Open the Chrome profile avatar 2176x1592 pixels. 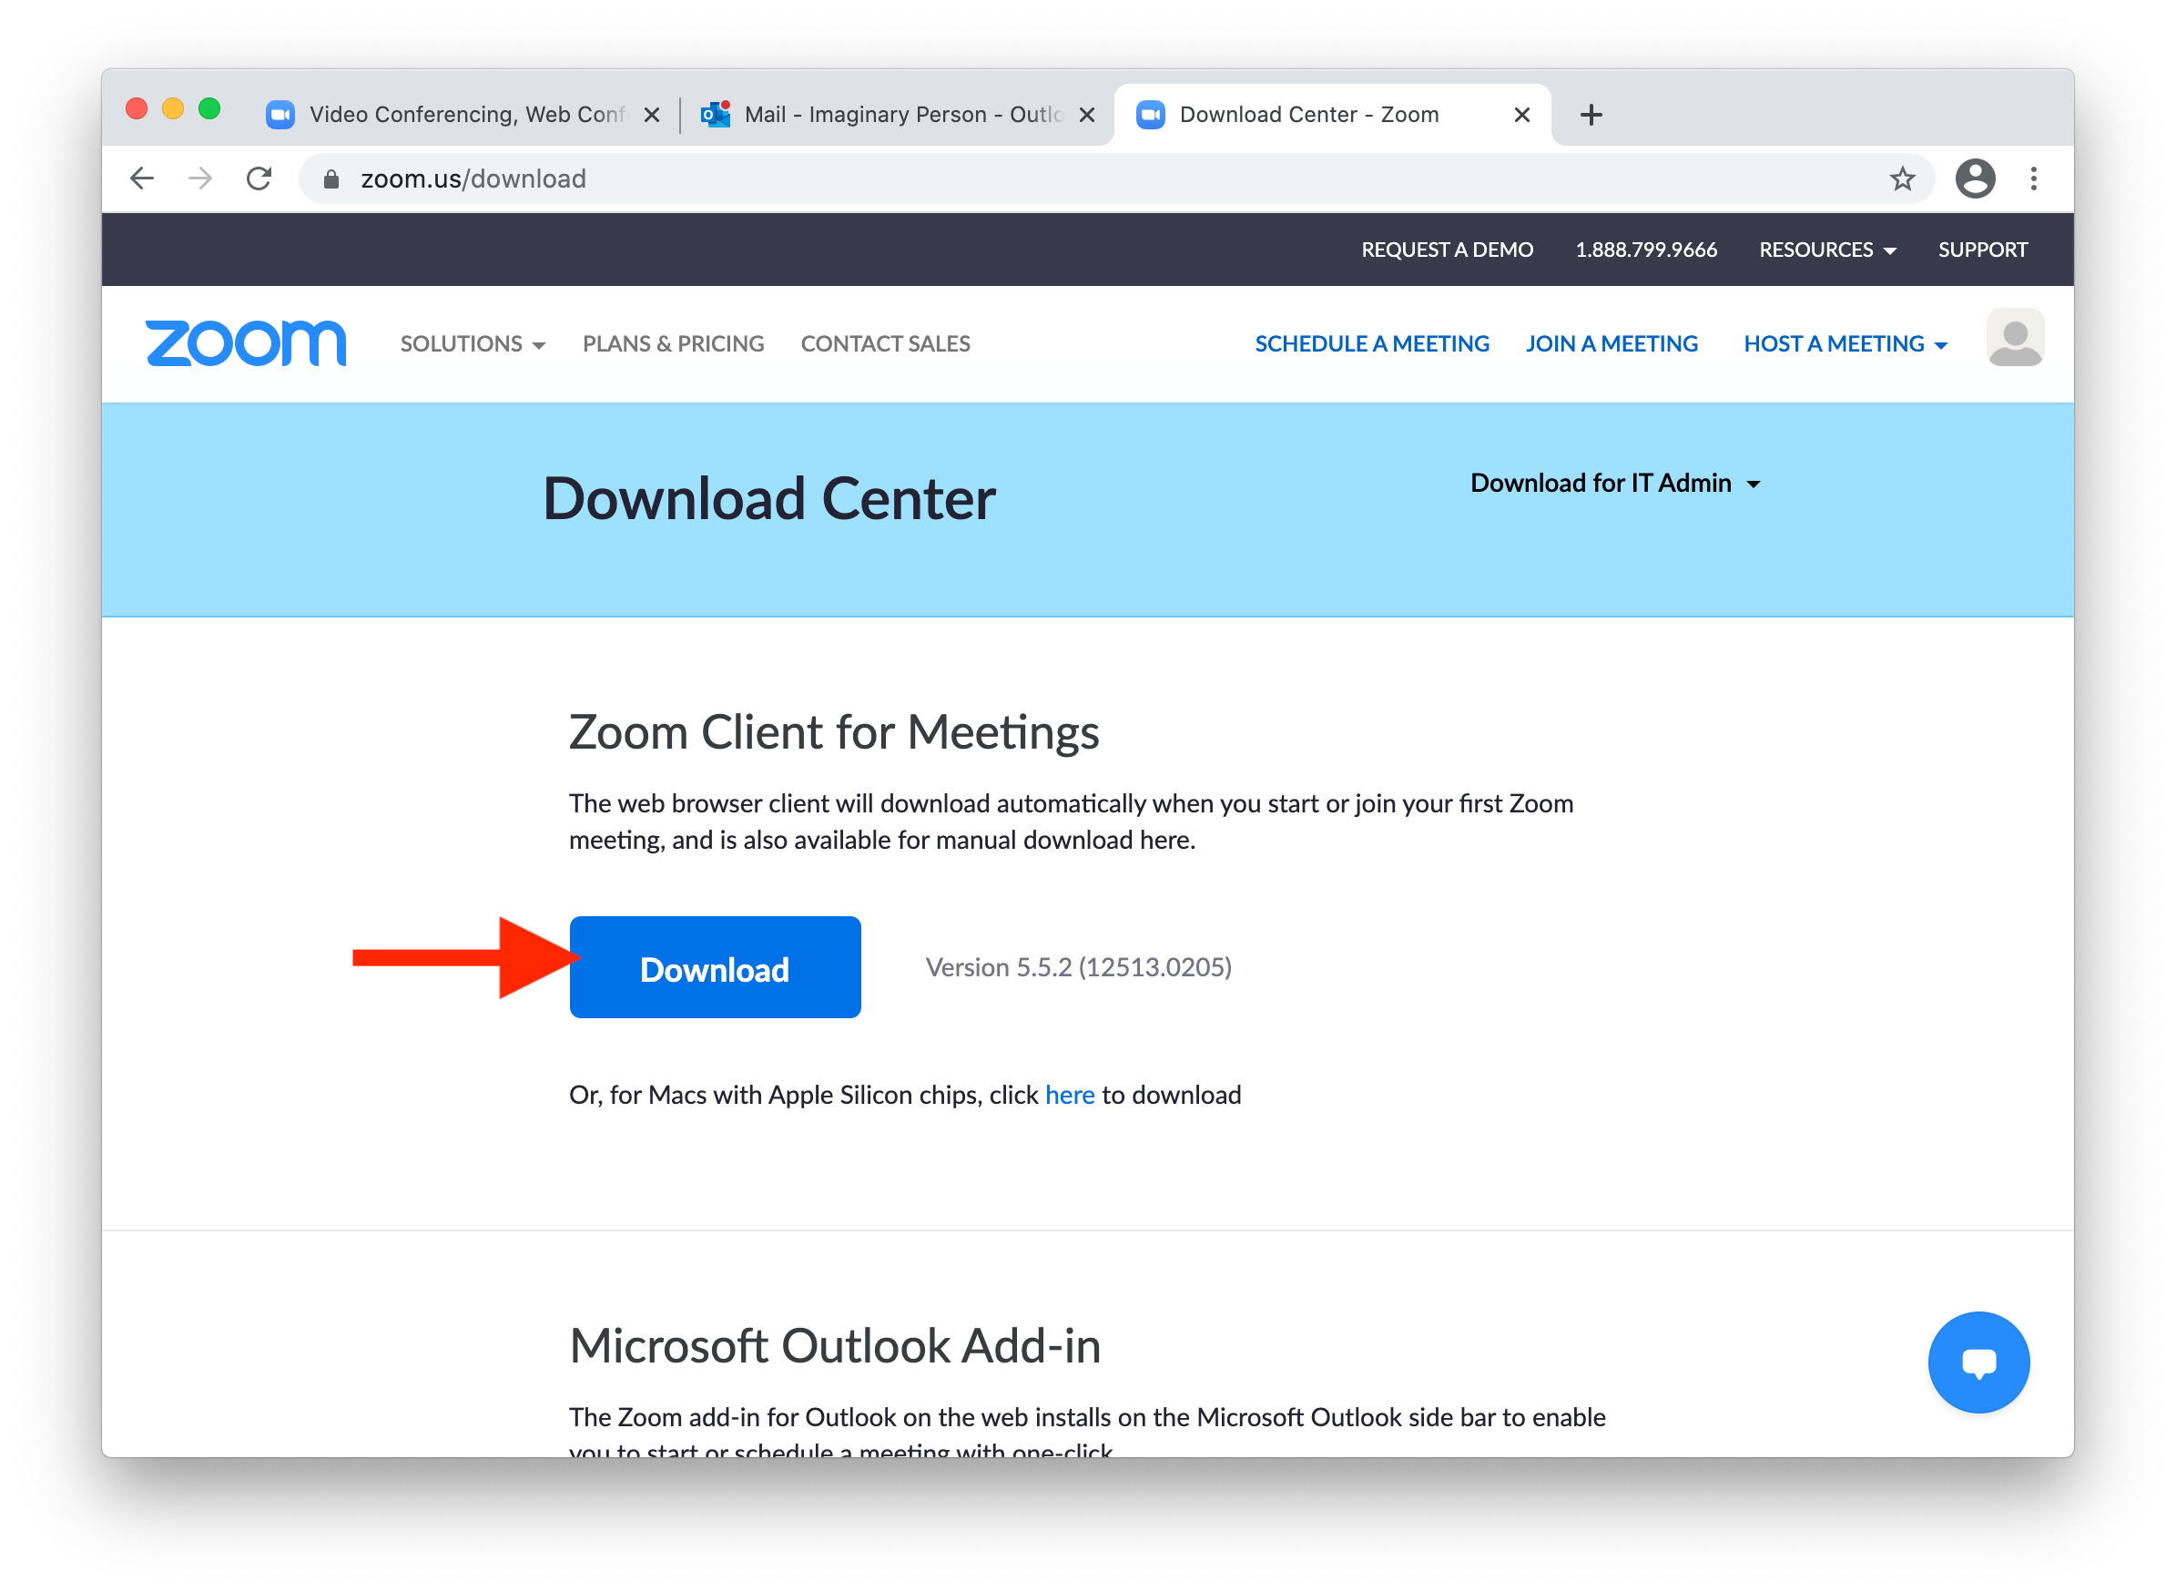[1974, 179]
